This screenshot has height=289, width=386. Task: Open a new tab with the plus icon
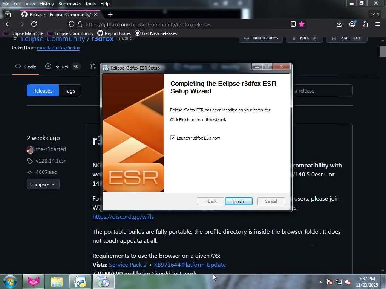[110, 15]
